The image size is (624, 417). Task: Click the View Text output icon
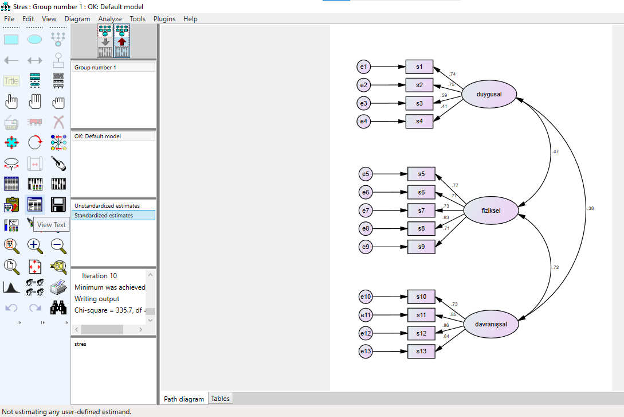coord(35,205)
